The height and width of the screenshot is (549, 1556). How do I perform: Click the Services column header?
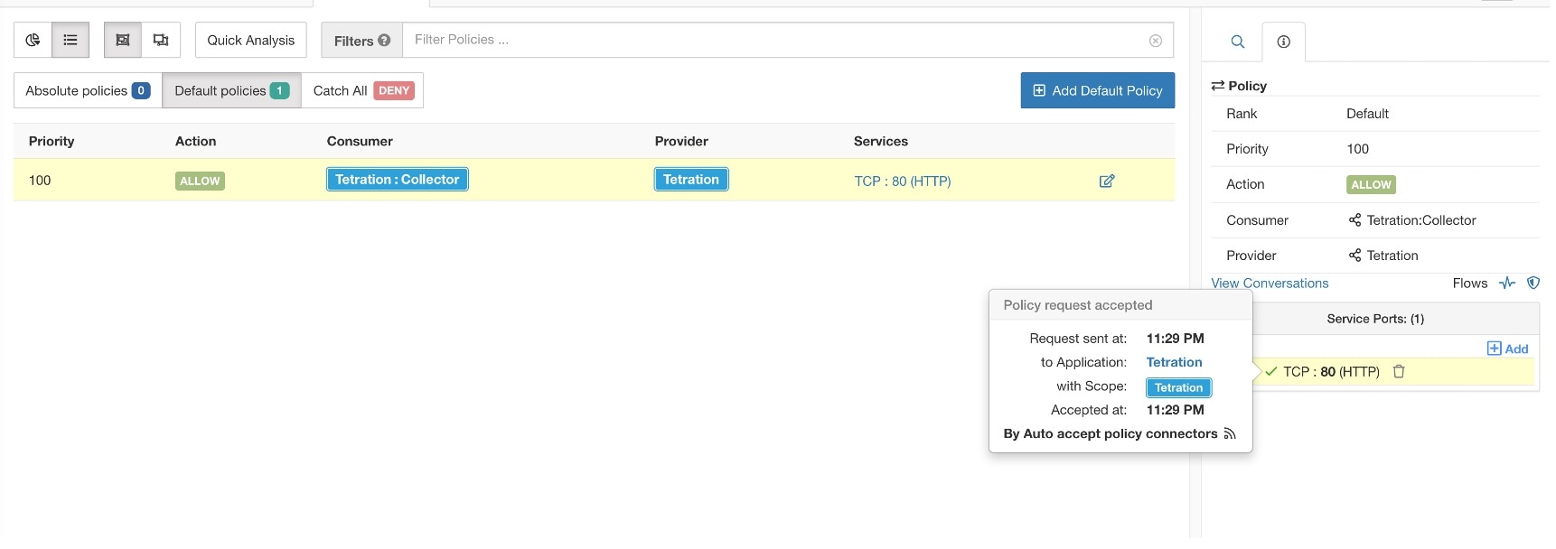pos(881,141)
